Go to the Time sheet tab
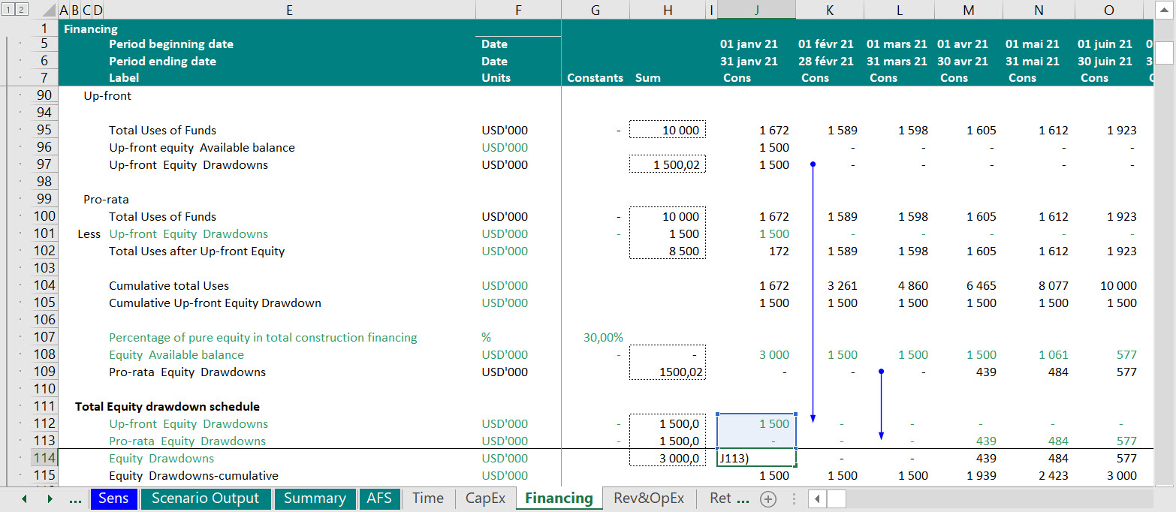Image resolution: width=1176 pixels, height=512 pixels. coord(428,498)
